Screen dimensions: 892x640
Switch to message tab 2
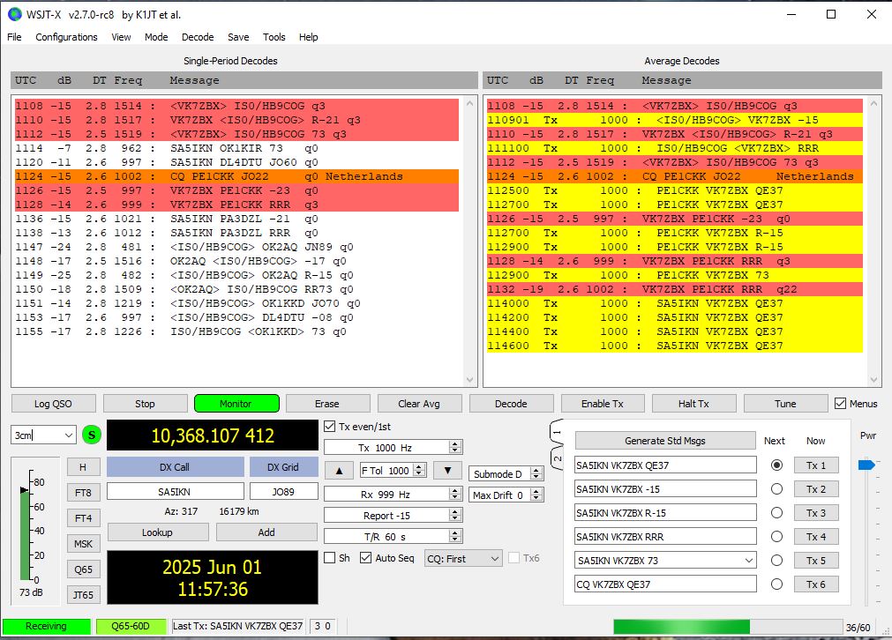click(557, 458)
